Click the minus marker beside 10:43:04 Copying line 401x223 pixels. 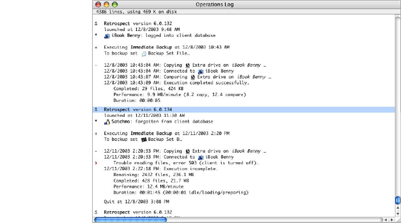tap(96, 66)
